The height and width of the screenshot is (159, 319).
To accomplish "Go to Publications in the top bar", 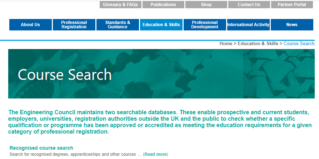I will pyautogui.click(x=163, y=5).
